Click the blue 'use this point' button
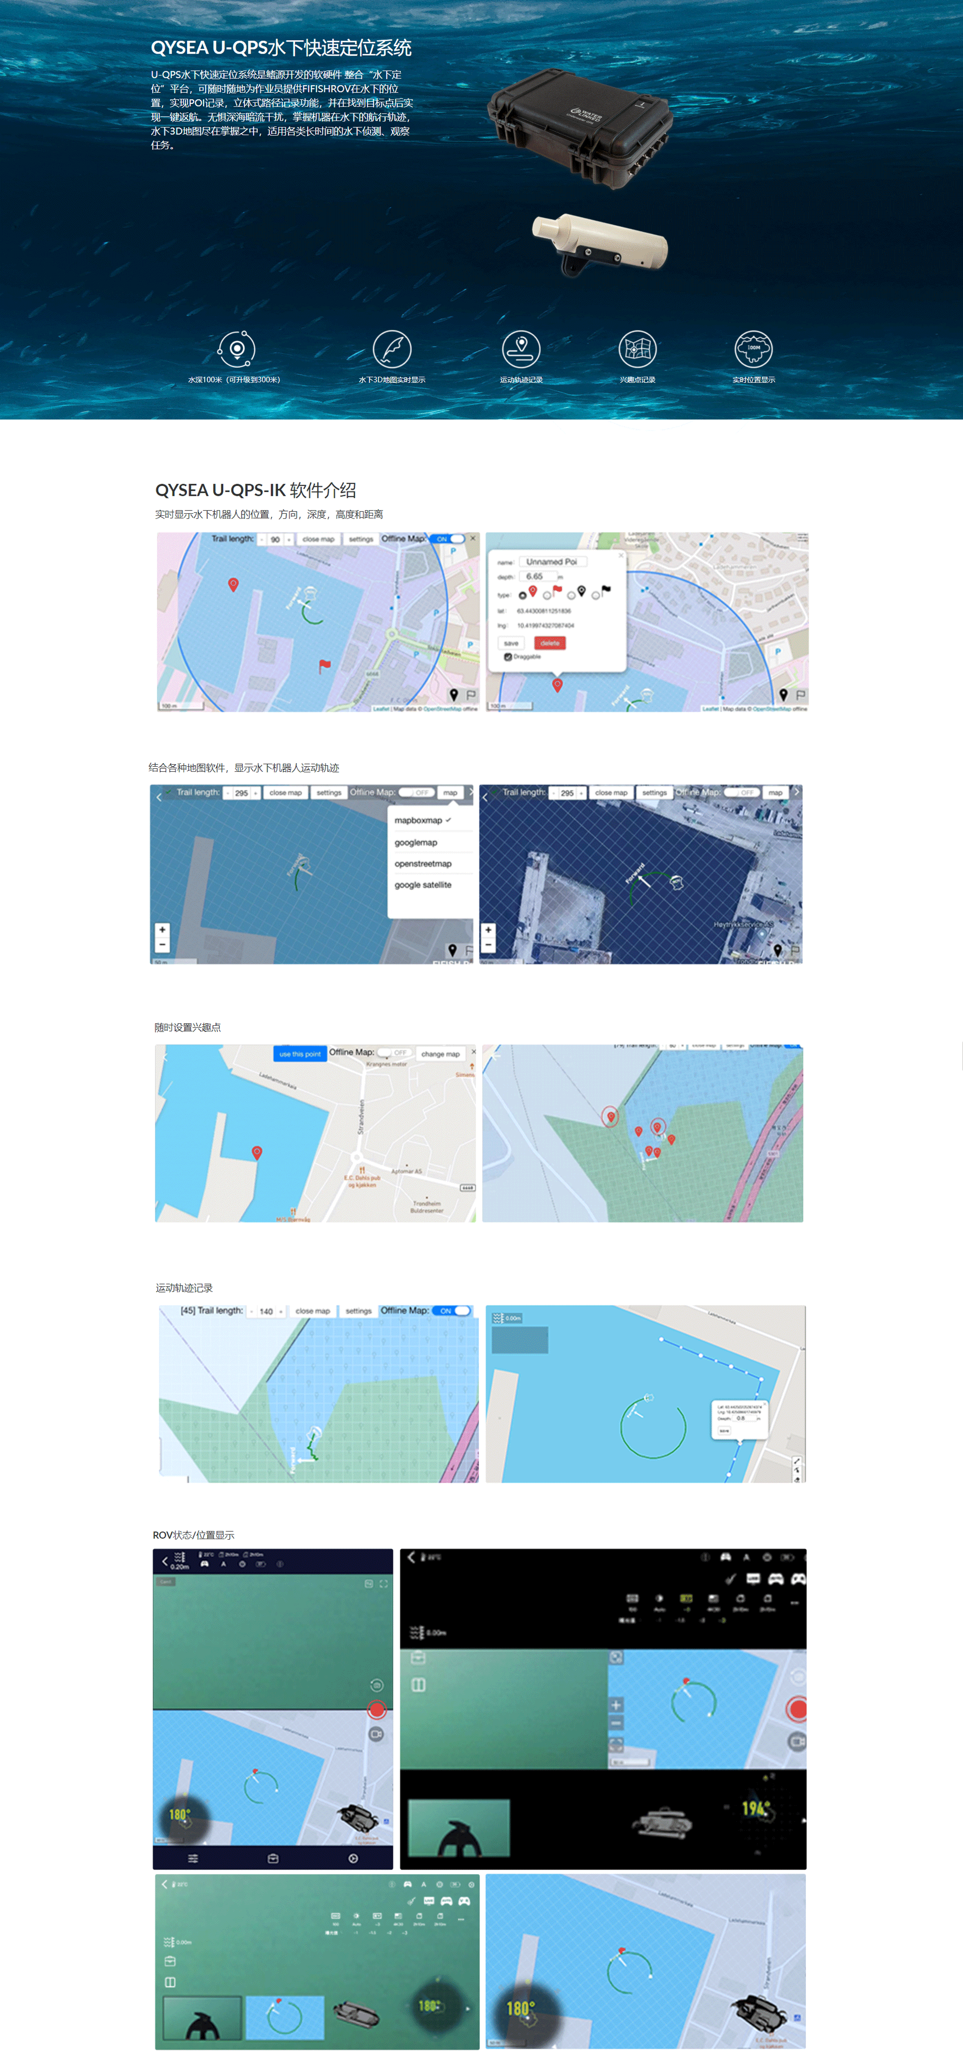The image size is (963, 2063). (299, 1054)
